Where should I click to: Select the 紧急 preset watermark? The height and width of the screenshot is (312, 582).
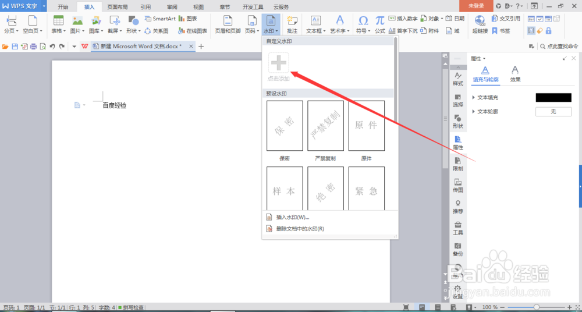pyautogui.click(x=366, y=189)
